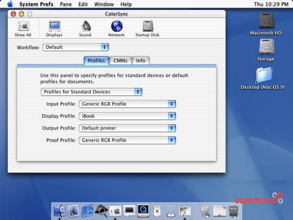This screenshot has height=220, width=293.
Task: Open the Window menu
Action: pyautogui.click(x=104, y=4)
